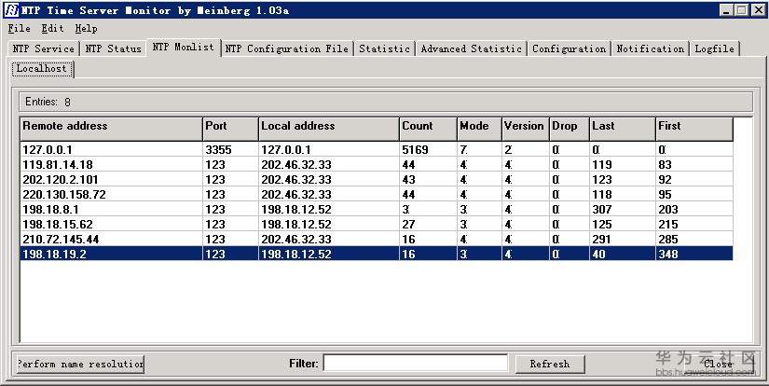Click Last value 123
The height and width of the screenshot is (386, 769).
(x=602, y=180)
